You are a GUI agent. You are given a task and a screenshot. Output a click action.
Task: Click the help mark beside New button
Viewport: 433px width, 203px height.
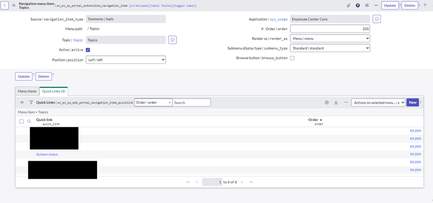[421, 103]
